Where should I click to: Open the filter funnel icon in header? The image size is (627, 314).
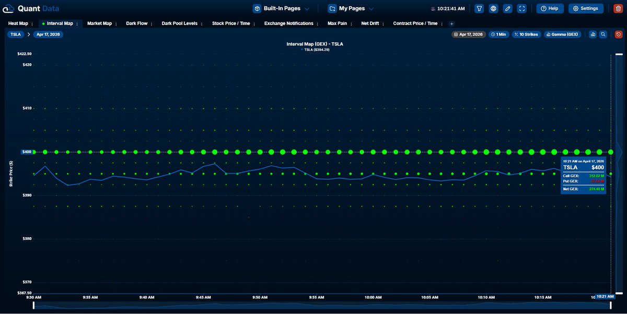click(479, 8)
